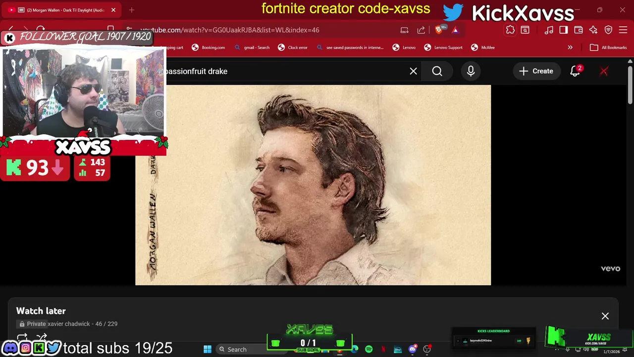Expand the hidden bookmarks chevron

(570, 48)
